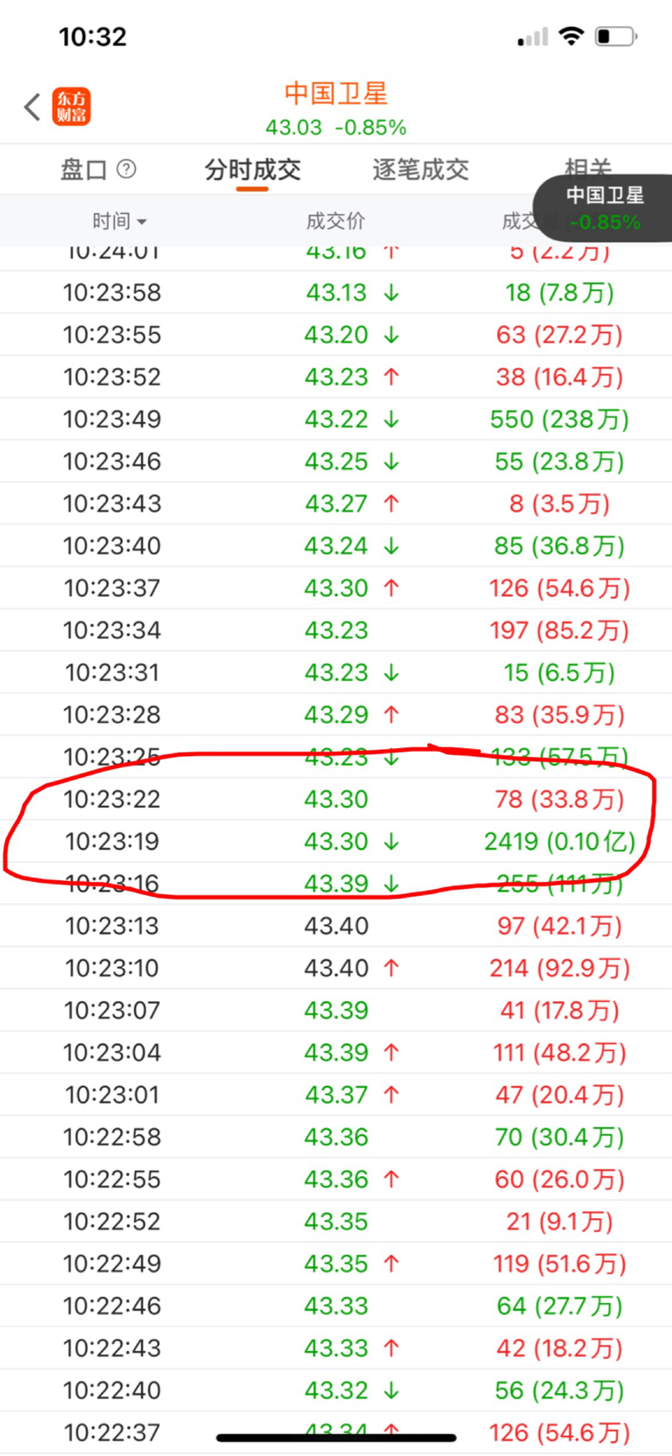Select the 分时成交 tab
Screen dimensions: 672x1456
(x=252, y=169)
